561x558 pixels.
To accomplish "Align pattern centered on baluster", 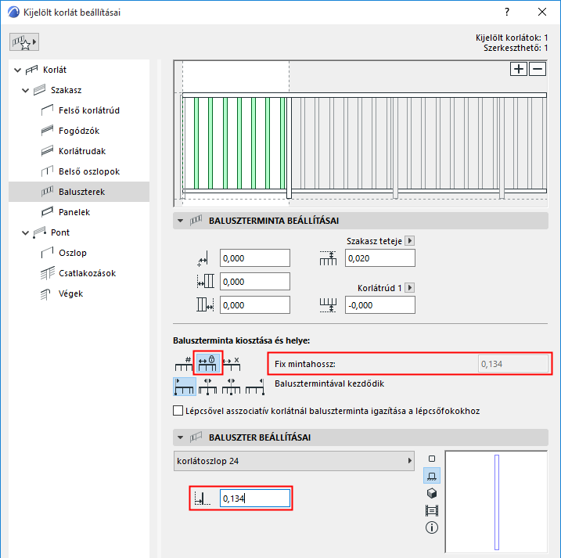I will coord(208,387).
